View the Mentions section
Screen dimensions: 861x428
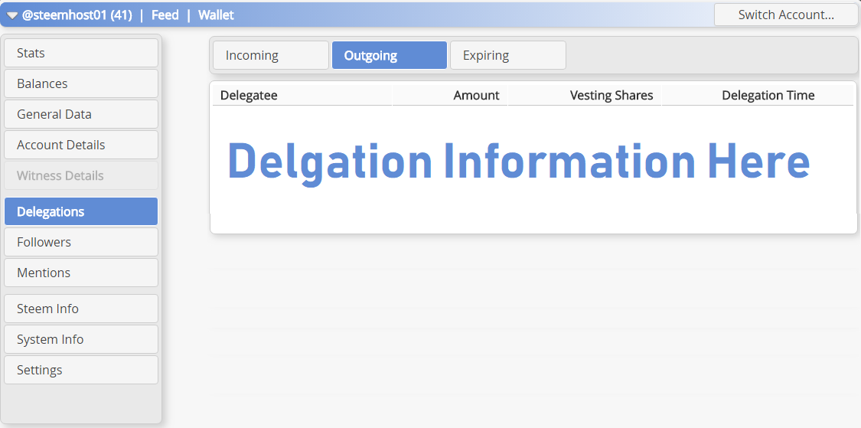click(x=81, y=273)
